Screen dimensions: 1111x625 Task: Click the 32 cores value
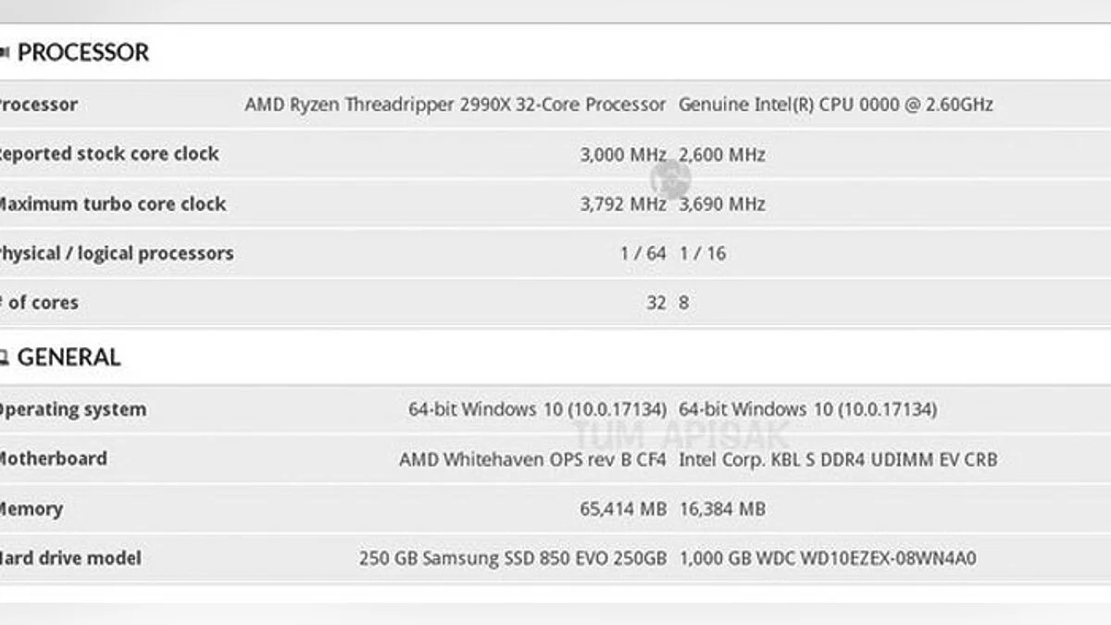tap(655, 303)
